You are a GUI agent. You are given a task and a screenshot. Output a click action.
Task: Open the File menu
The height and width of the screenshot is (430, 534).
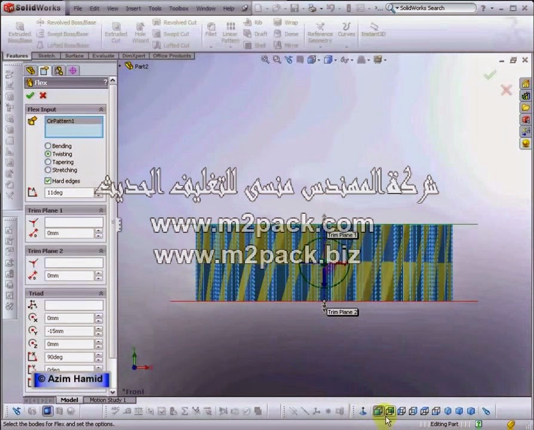click(x=78, y=8)
